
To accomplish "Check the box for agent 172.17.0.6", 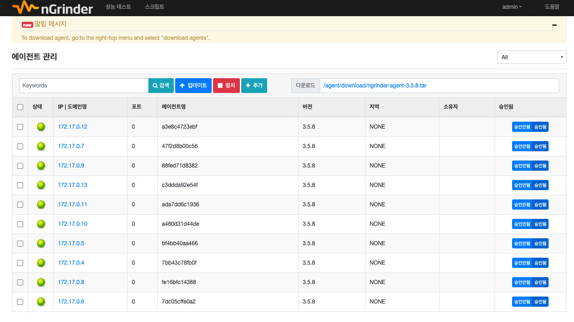I will (20, 302).
